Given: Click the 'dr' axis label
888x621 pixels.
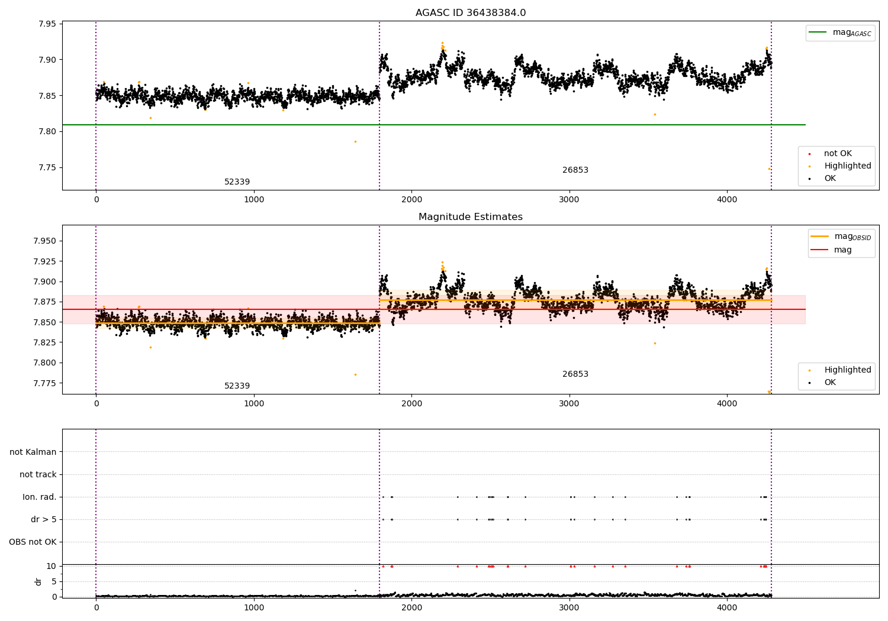Looking at the screenshot, I should [38, 581].
